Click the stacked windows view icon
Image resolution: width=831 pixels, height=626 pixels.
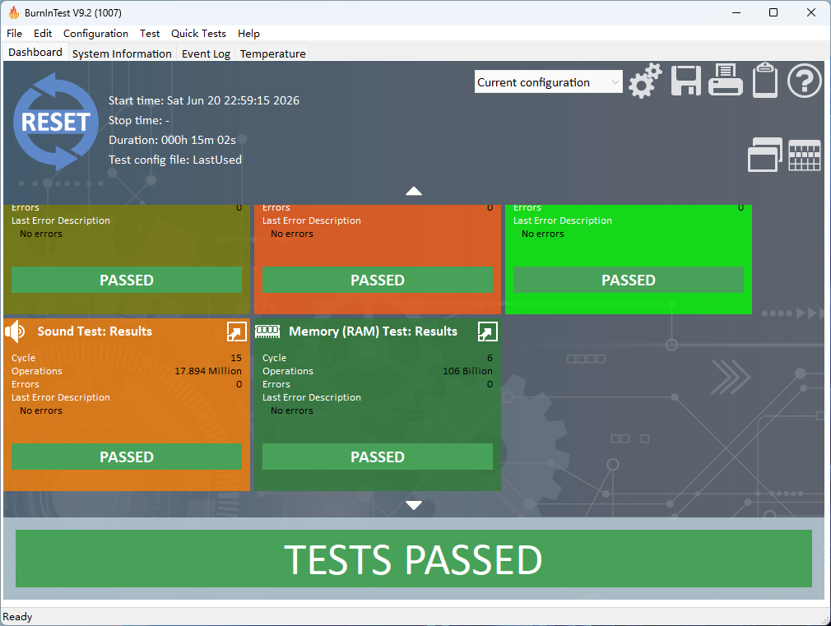[764, 155]
